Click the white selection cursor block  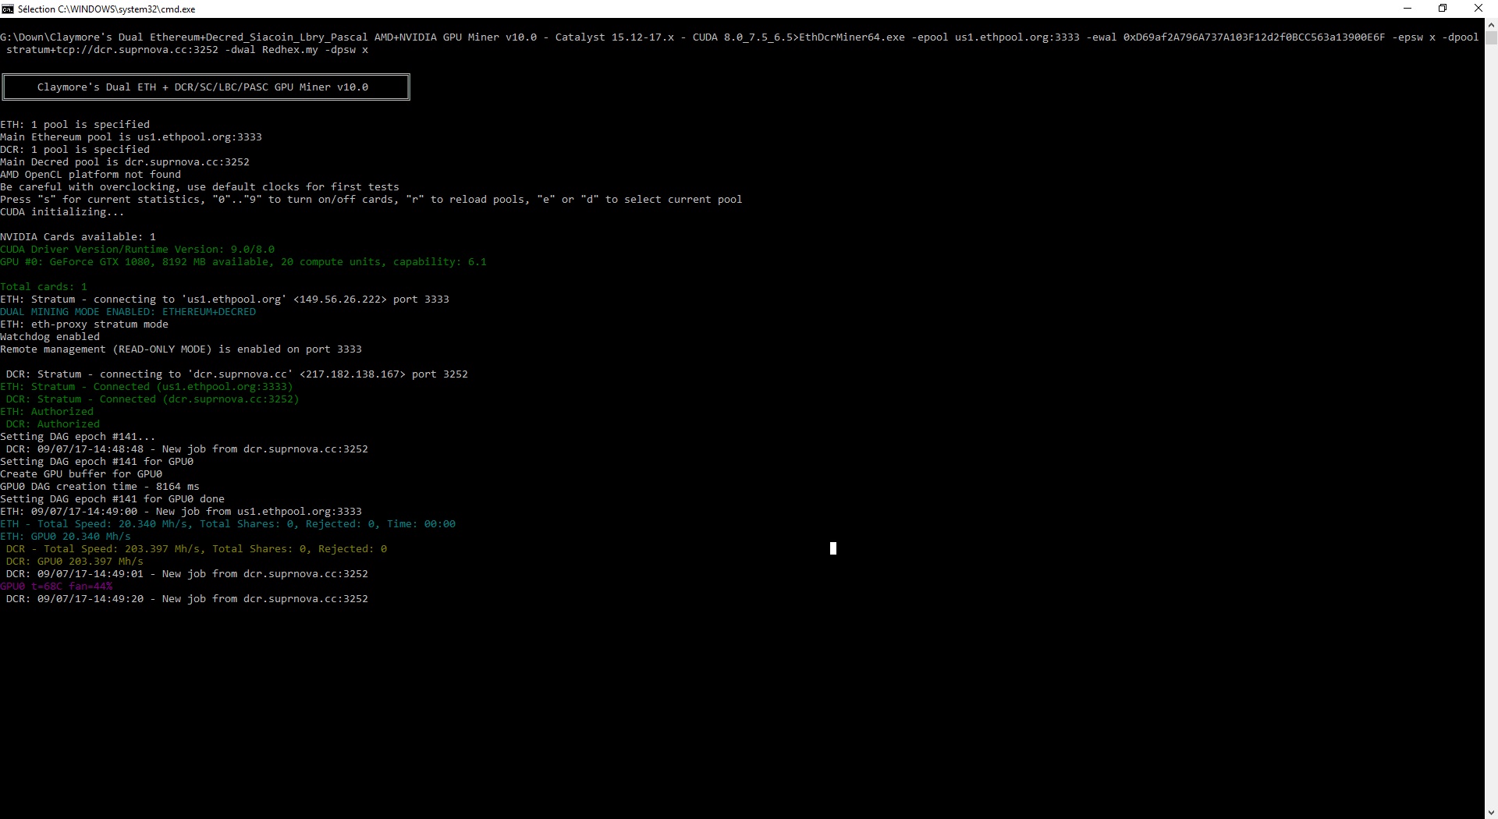pos(832,548)
